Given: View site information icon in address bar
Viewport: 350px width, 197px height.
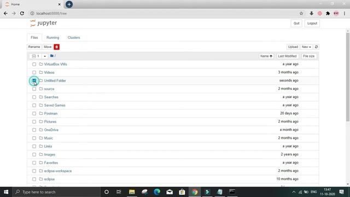Looking at the screenshot, I should 32,13.
